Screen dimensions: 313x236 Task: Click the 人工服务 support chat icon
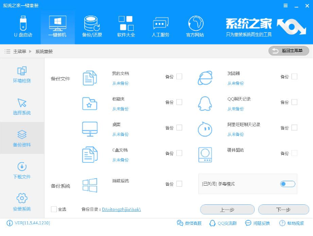161,26
